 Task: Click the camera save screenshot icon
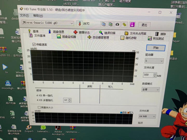[x=117, y=24]
